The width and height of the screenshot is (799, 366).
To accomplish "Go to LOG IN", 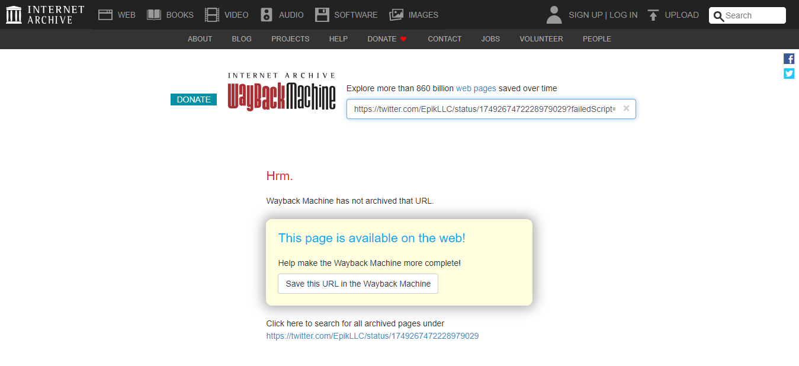I will pos(624,15).
